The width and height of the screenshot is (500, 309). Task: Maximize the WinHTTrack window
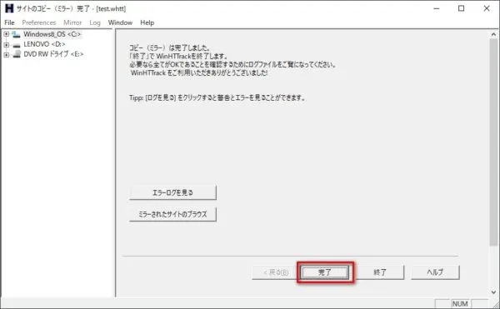point(461,8)
